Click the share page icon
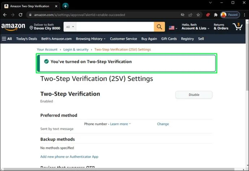Viewport: 249px width, 171px height. click(x=190, y=15)
